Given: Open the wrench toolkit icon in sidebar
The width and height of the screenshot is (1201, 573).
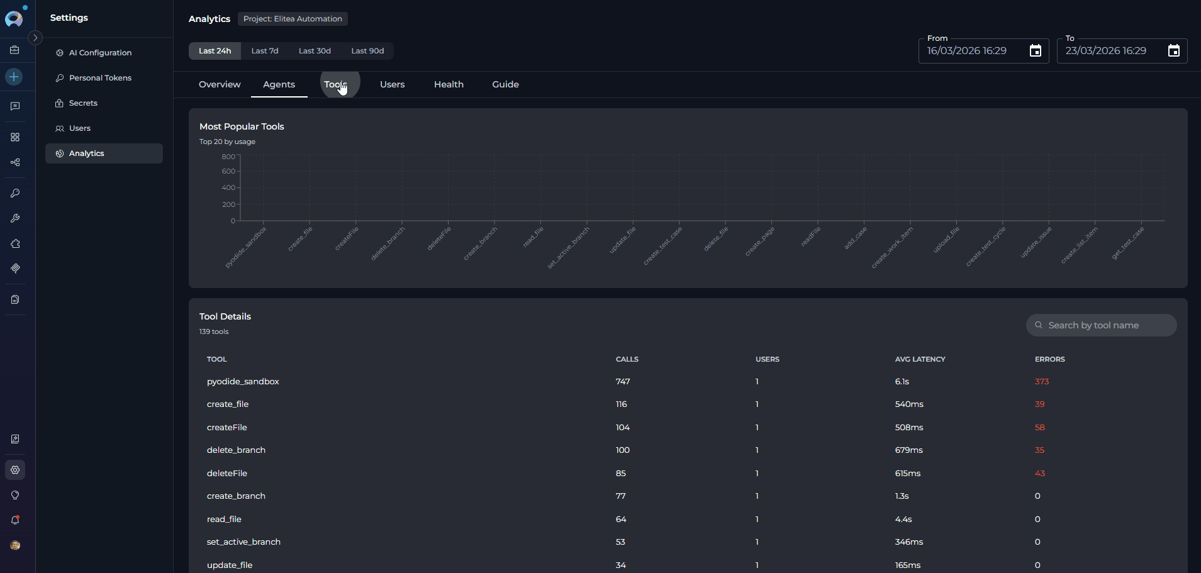Looking at the screenshot, I should point(15,218).
